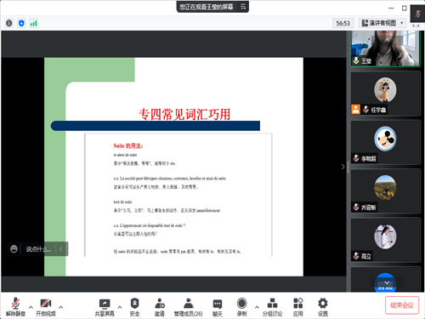Screen dimensions: 425x319
Task: Start recording with the 录制 button
Action: 241,306
